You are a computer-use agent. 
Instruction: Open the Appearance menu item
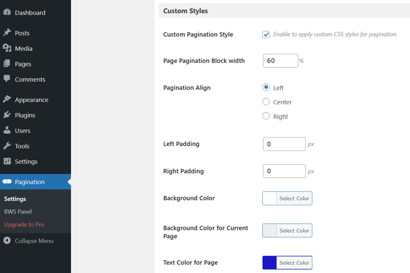click(36, 100)
